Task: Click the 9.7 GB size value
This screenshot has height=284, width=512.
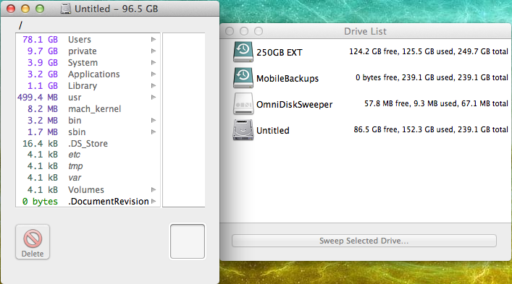Action: click(x=43, y=51)
